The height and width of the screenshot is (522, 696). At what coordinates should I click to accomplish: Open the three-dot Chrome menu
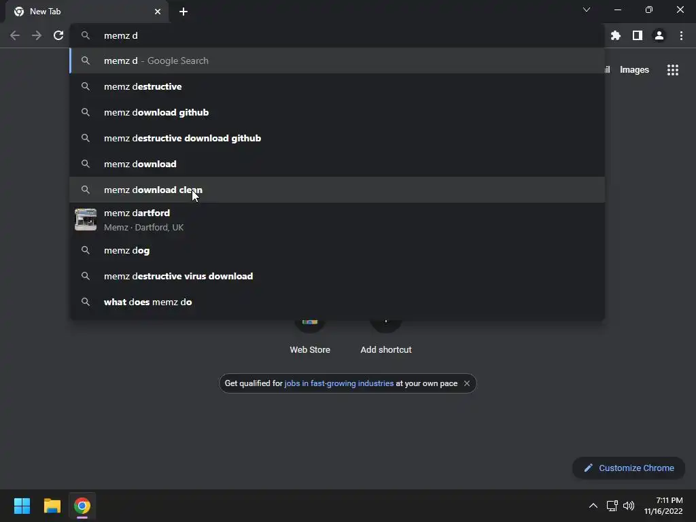681,35
